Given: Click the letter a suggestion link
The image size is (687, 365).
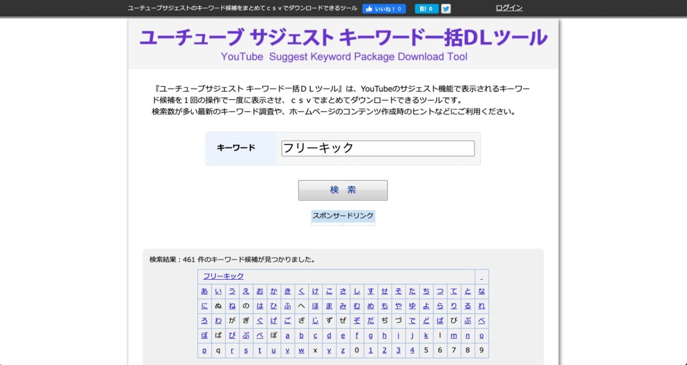Looking at the screenshot, I should (x=288, y=335).
